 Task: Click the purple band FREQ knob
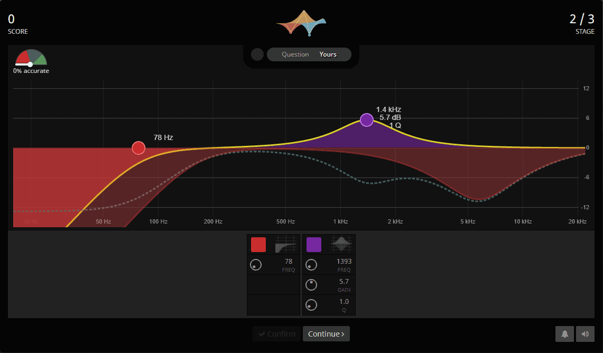tap(311, 265)
